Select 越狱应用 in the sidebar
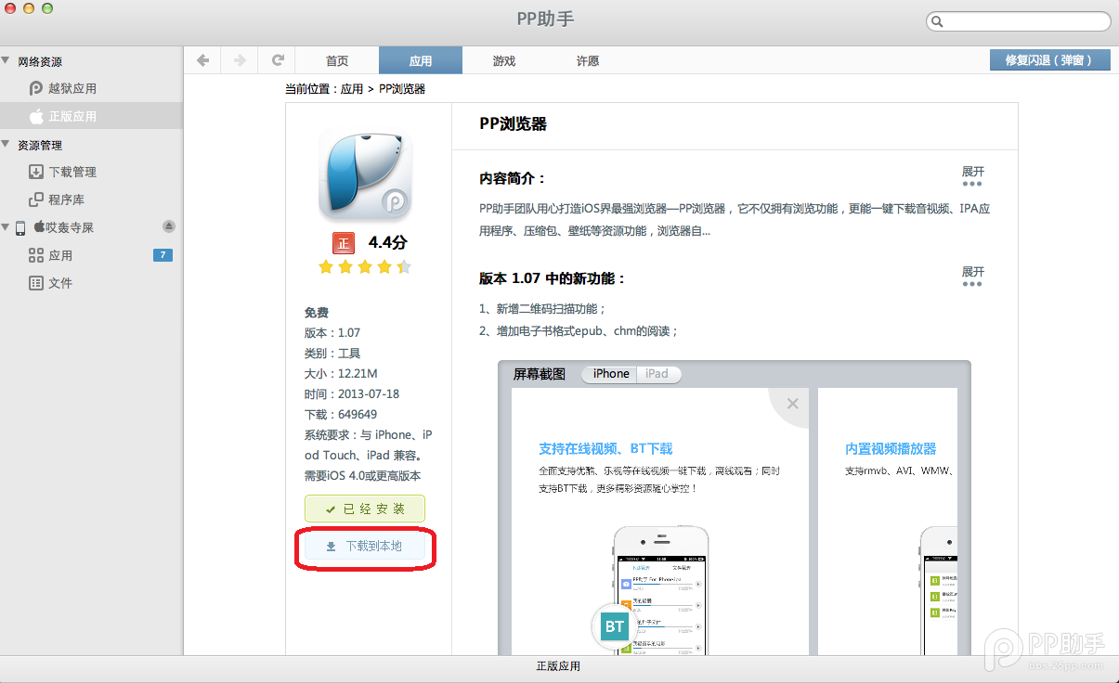This screenshot has height=683, width=1119. 72,88
